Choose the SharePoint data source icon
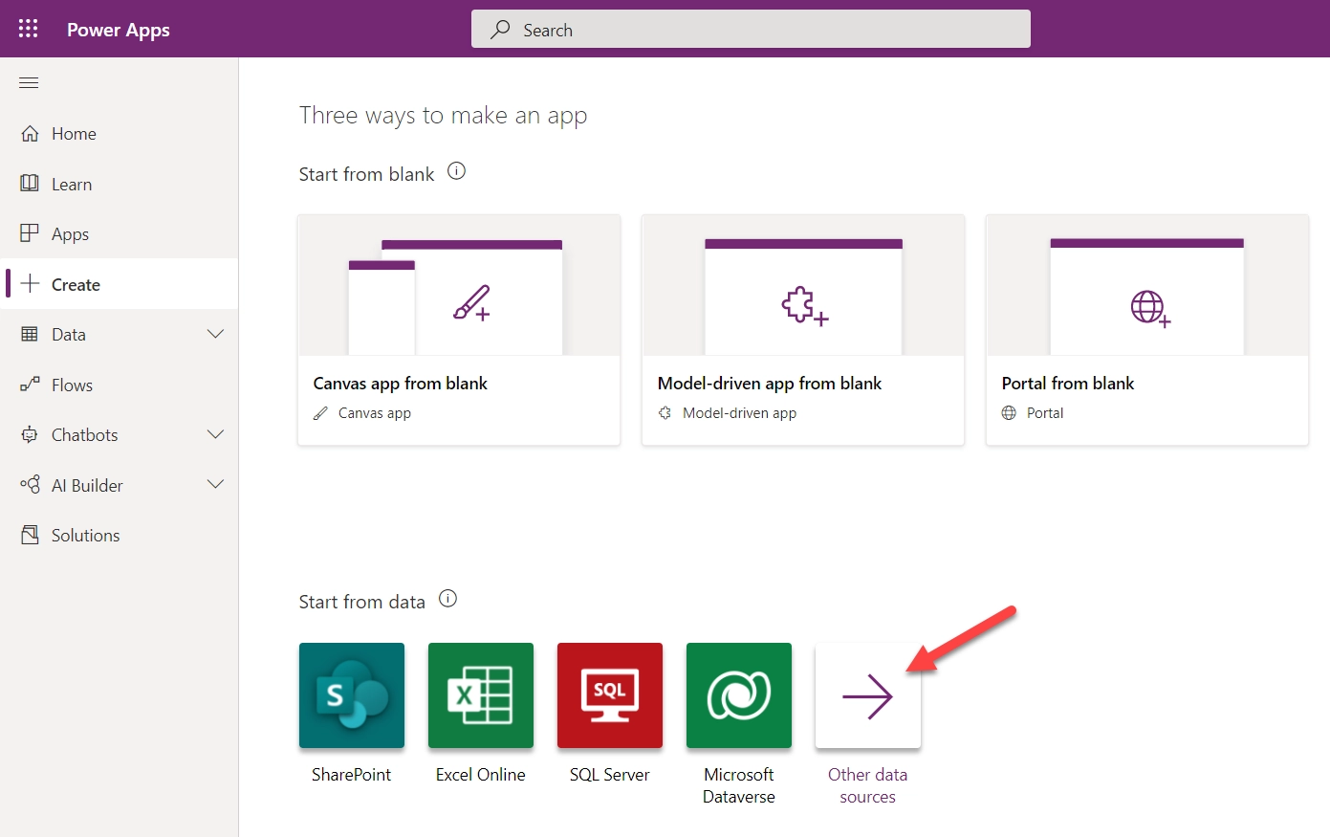Image resolution: width=1330 pixels, height=837 pixels. click(352, 695)
